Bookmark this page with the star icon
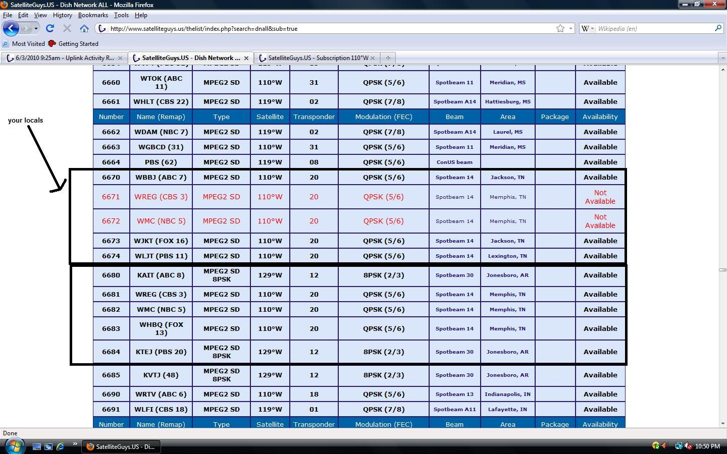 pyautogui.click(x=560, y=29)
